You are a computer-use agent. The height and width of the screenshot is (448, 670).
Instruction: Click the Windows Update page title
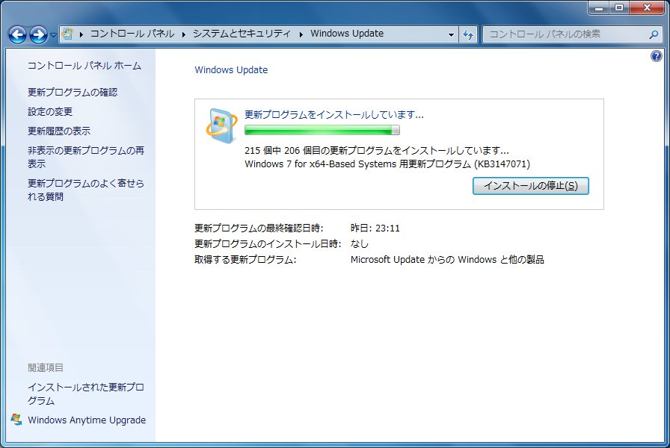(x=231, y=70)
